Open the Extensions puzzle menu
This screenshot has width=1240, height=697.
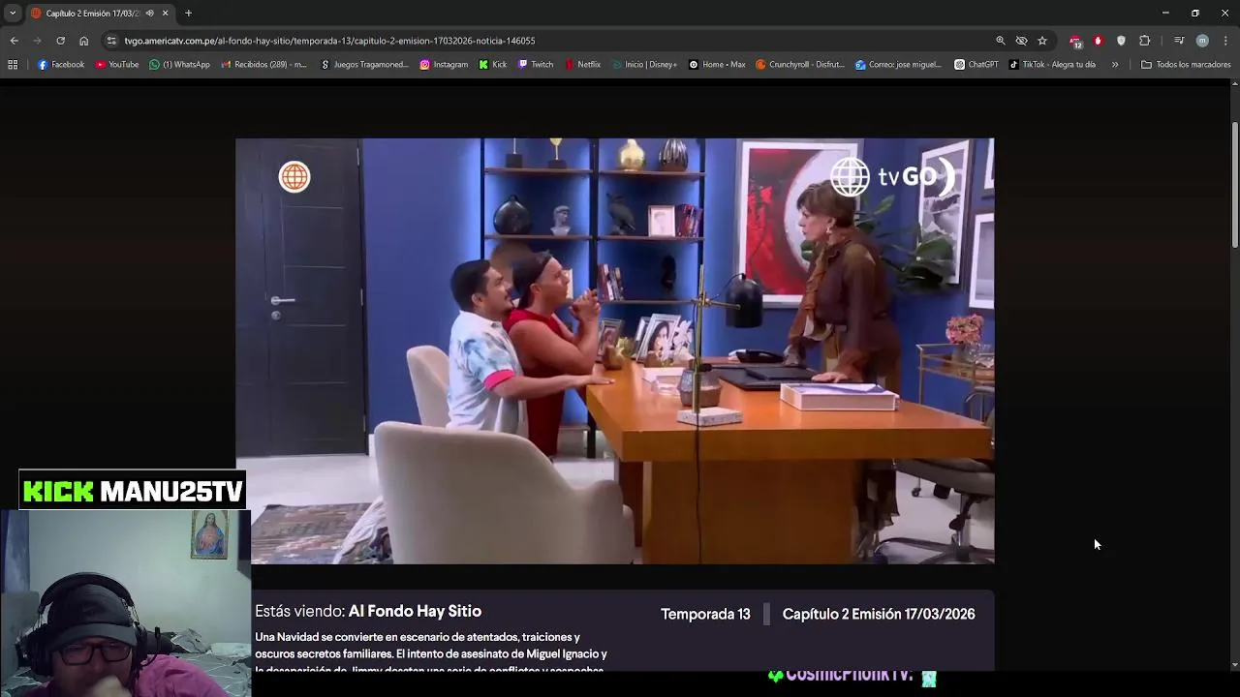pos(1144,41)
